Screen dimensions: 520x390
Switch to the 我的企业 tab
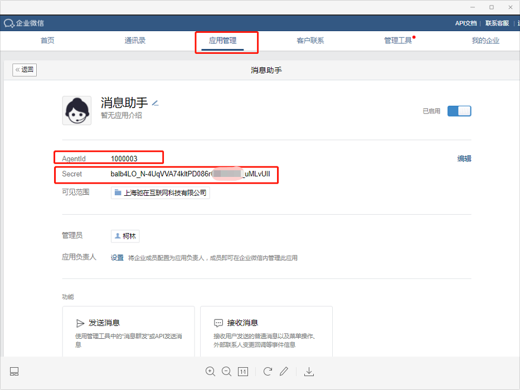click(485, 41)
